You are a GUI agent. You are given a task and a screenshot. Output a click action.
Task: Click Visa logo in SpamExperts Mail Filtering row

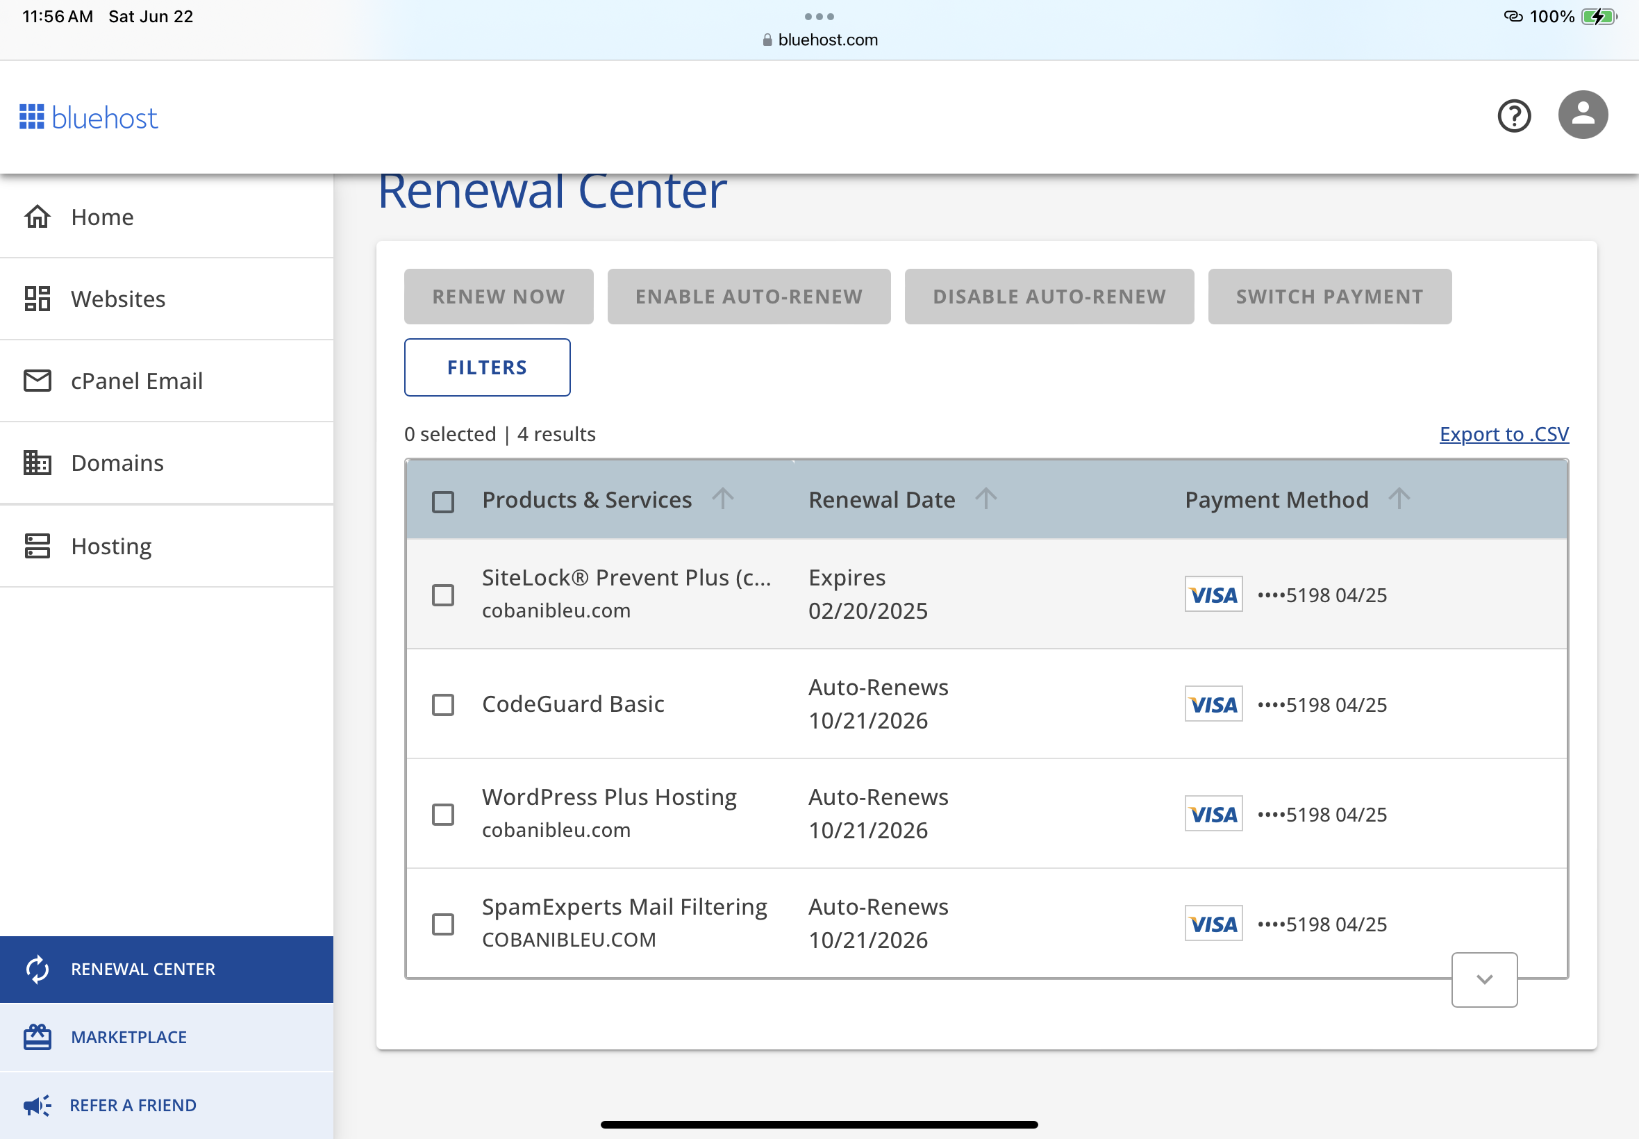1213,924
